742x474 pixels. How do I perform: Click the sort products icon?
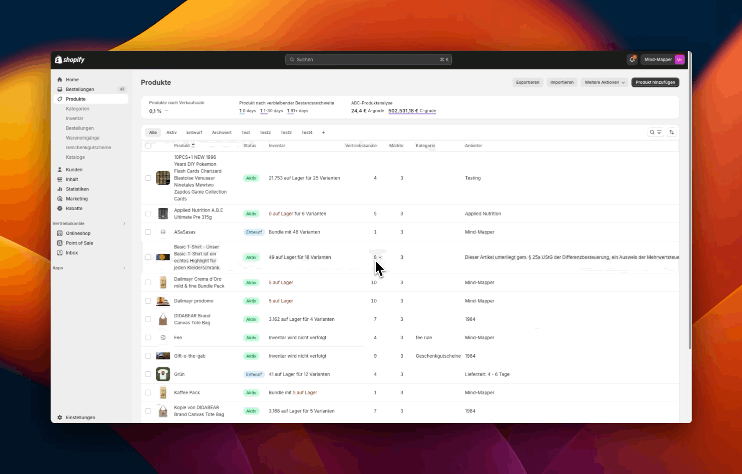[671, 132]
